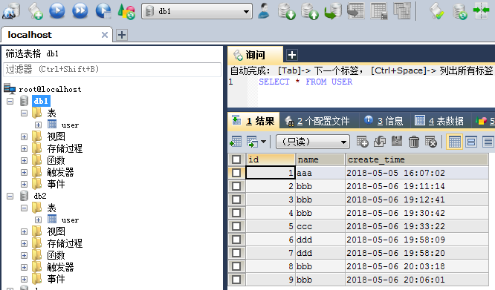Add a new query tab with plus
This screenshot has width=495, height=290.
point(291,55)
